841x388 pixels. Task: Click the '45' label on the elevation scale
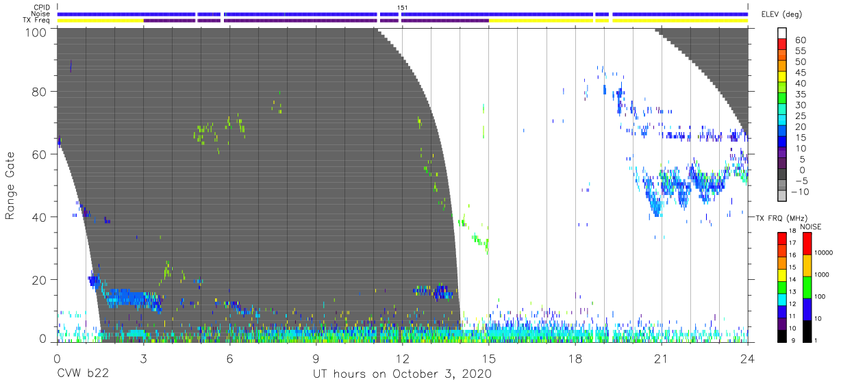(801, 73)
